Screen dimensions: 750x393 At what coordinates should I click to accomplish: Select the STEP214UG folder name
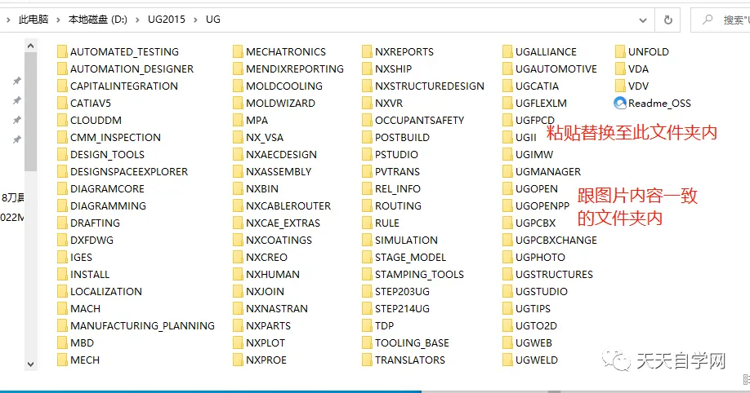[402, 308]
